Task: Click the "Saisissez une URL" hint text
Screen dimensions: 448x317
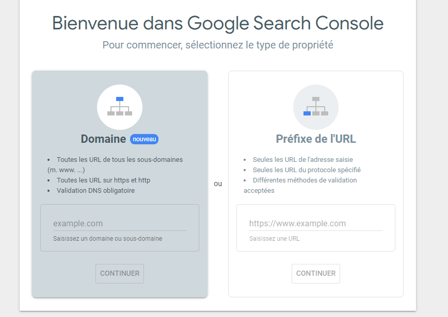Action: [x=274, y=239]
